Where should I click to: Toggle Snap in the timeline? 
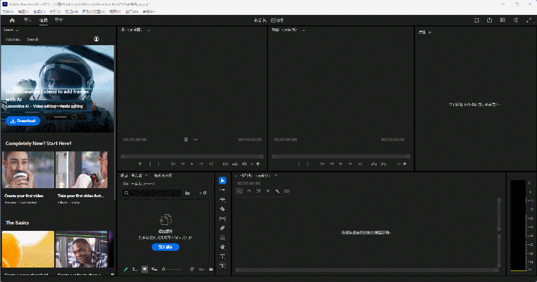point(249,191)
